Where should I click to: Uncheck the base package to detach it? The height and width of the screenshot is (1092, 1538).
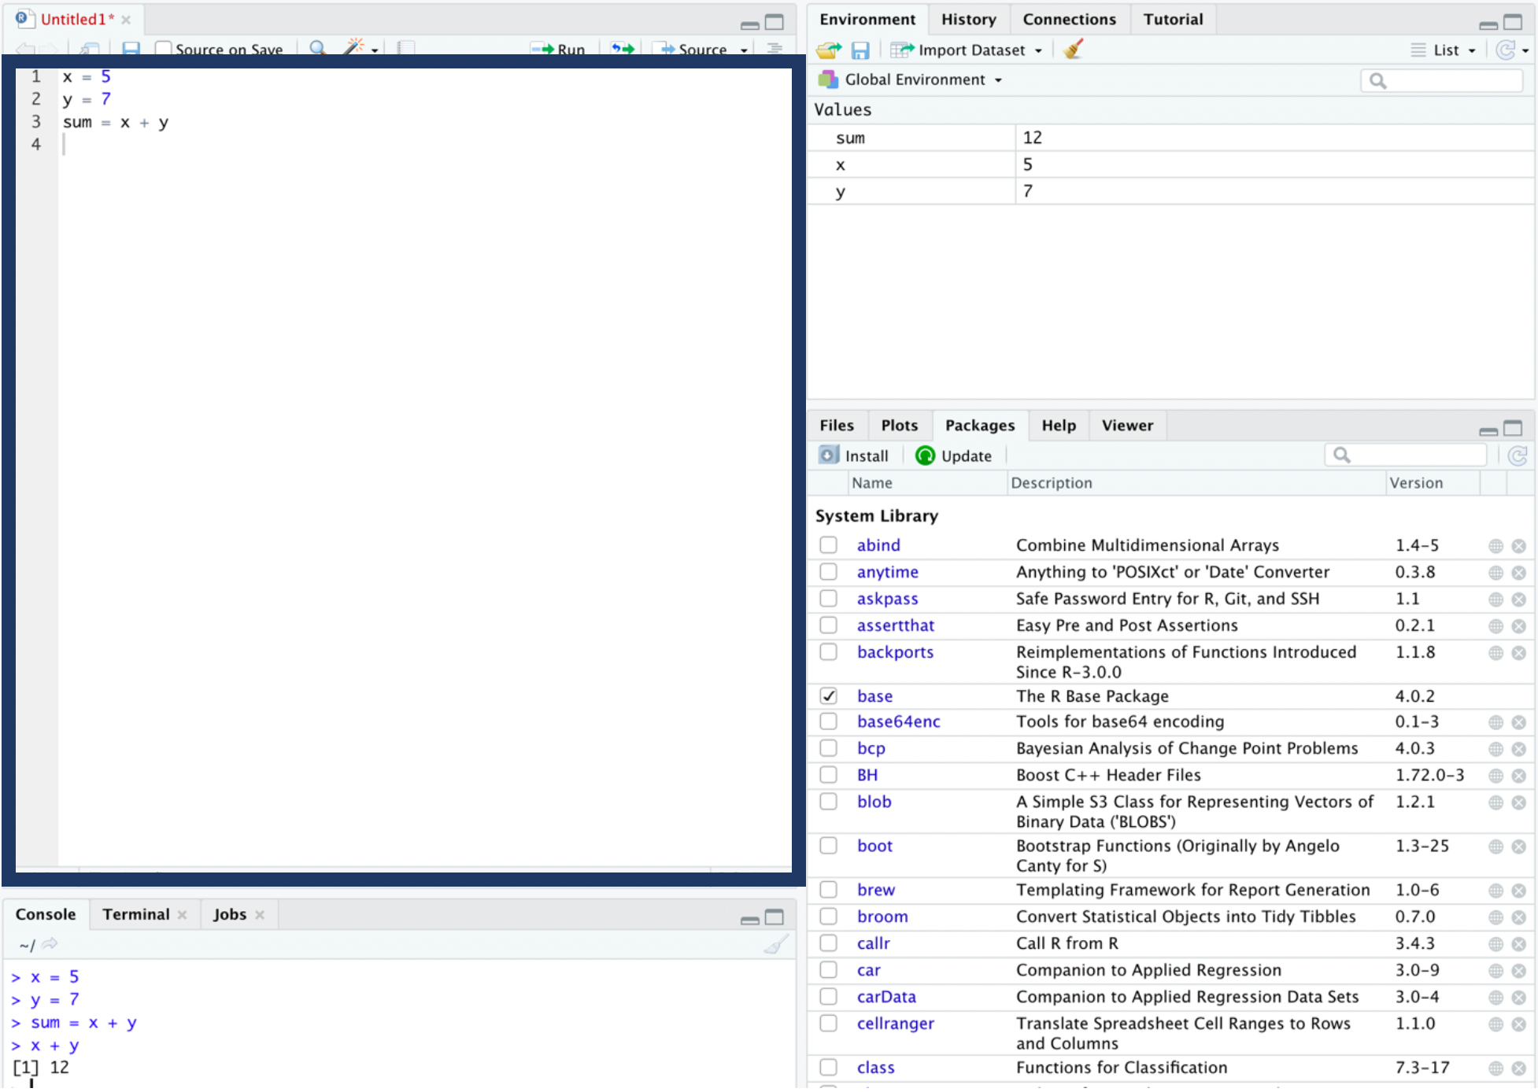(x=828, y=695)
